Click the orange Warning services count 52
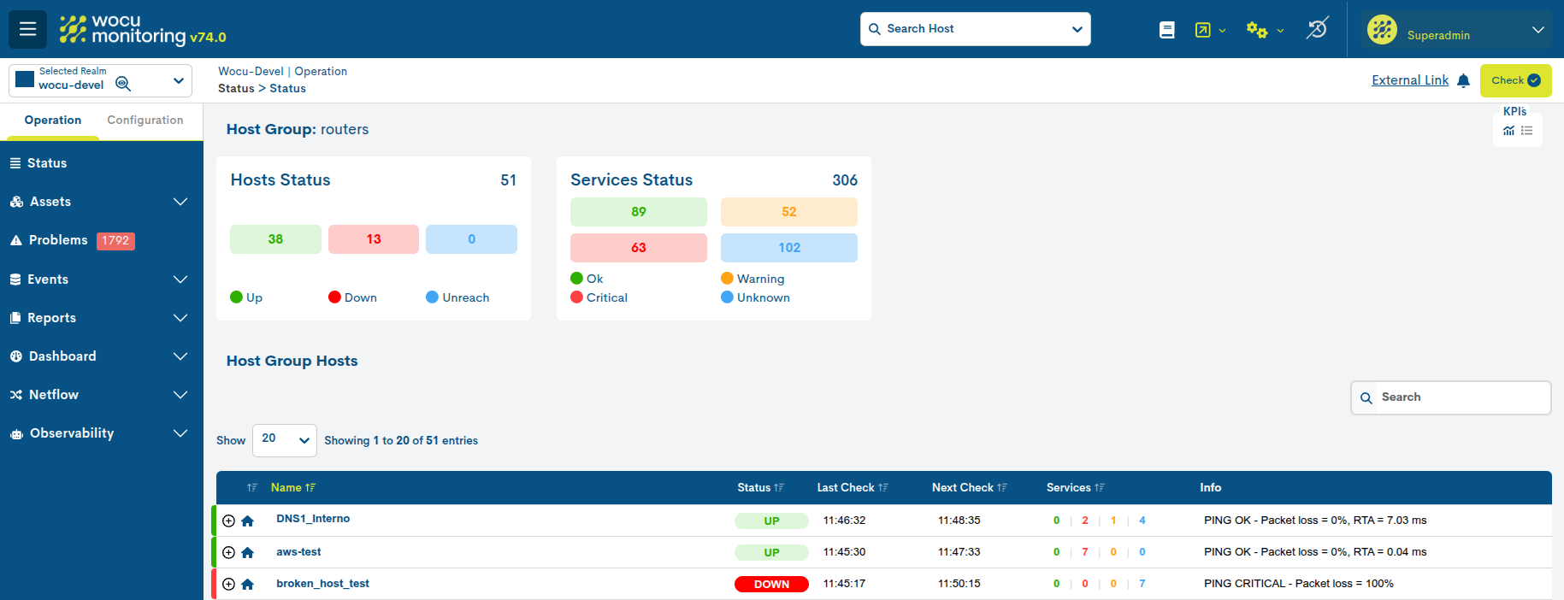 [789, 212]
